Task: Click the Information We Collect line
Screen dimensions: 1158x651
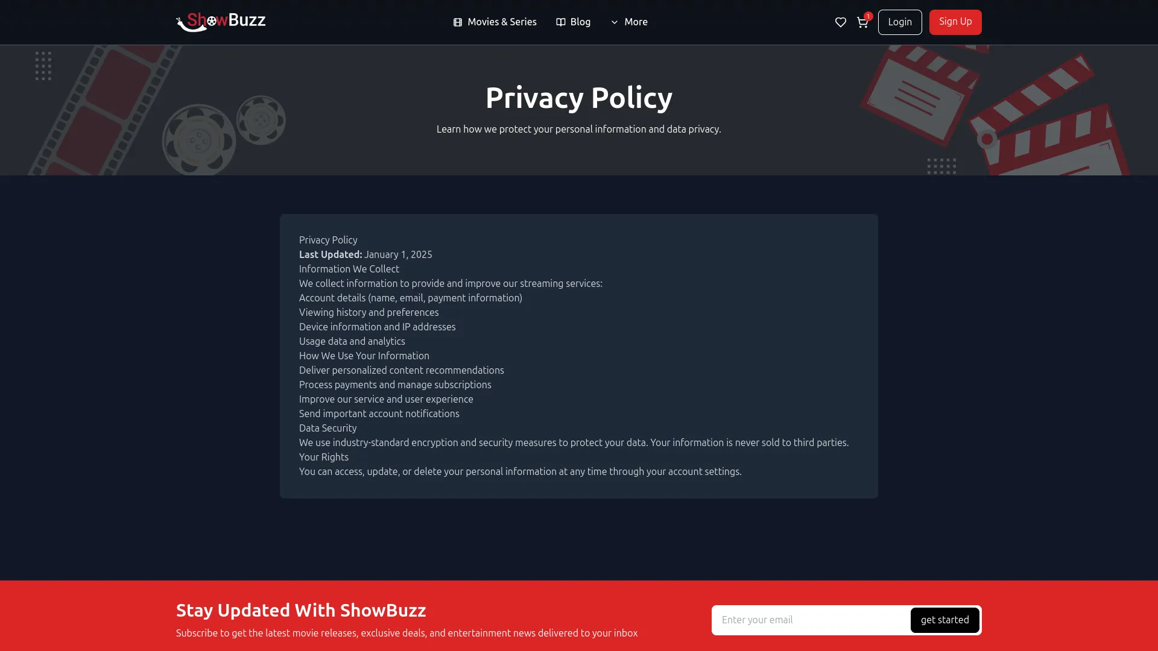Action: (x=349, y=269)
